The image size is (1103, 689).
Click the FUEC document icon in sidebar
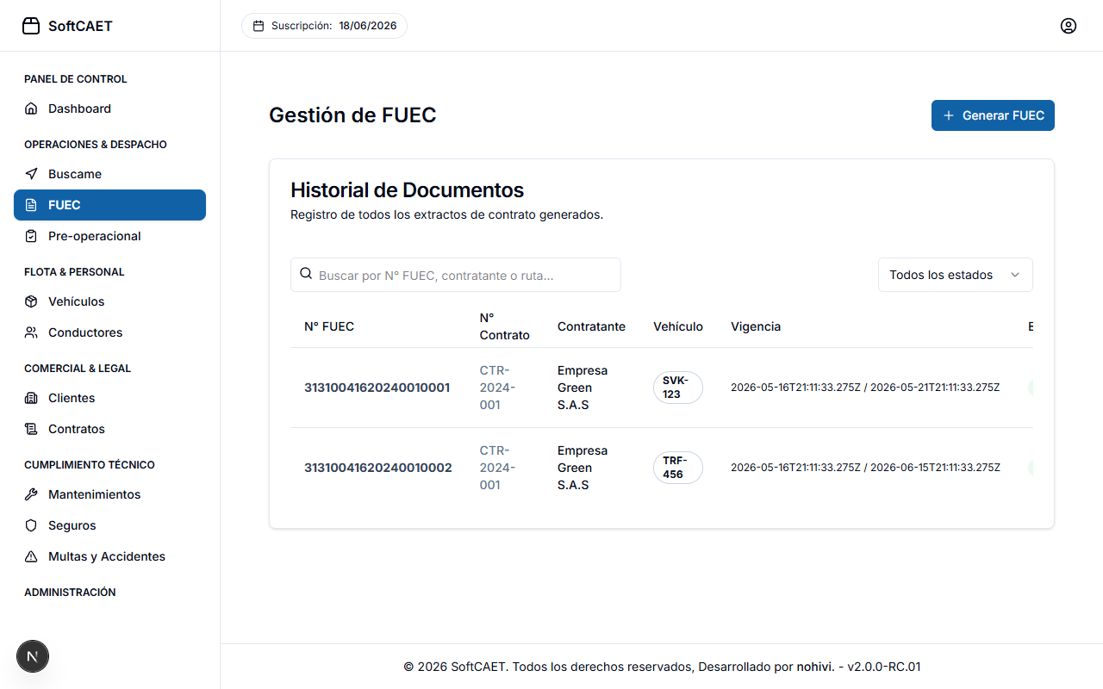click(31, 205)
